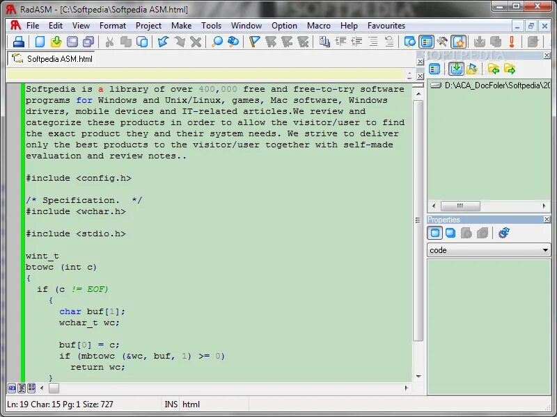Go to previous folder with the green left arrow

pos(493,69)
